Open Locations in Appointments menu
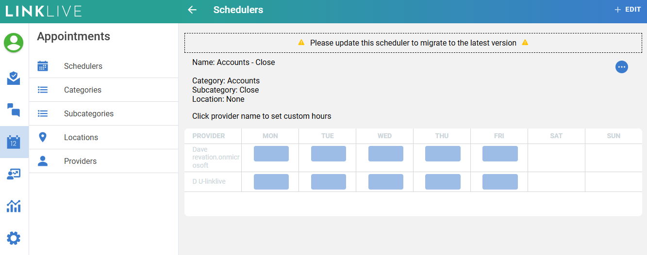This screenshot has width=647, height=255. [x=81, y=138]
